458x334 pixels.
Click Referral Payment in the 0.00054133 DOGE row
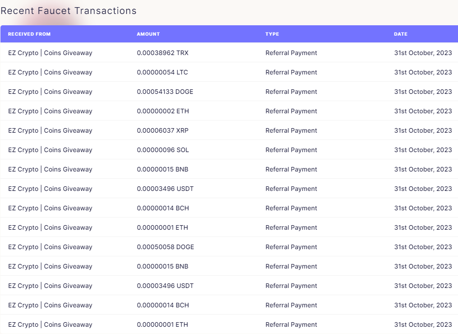point(291,92)
